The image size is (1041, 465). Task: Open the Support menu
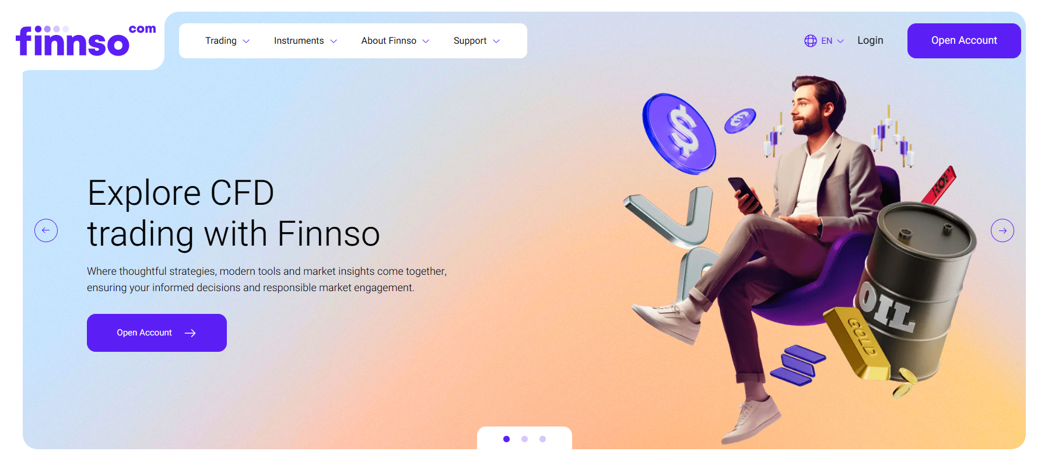click(476, 41)
